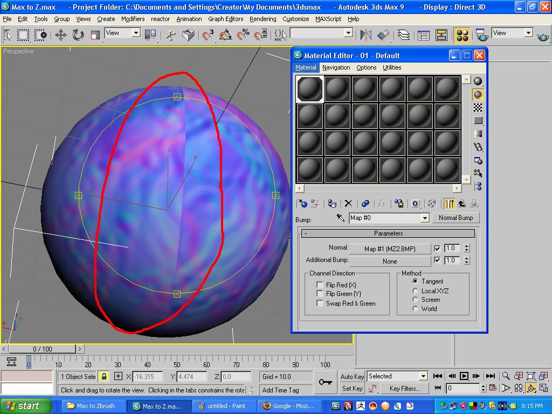Activate the Rotate tool in main toolbar
The height and width of the screenshot is (414, 552).
(78, 36)
